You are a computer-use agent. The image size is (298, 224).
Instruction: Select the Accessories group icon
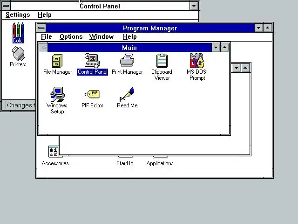click(x=54, y=151)
